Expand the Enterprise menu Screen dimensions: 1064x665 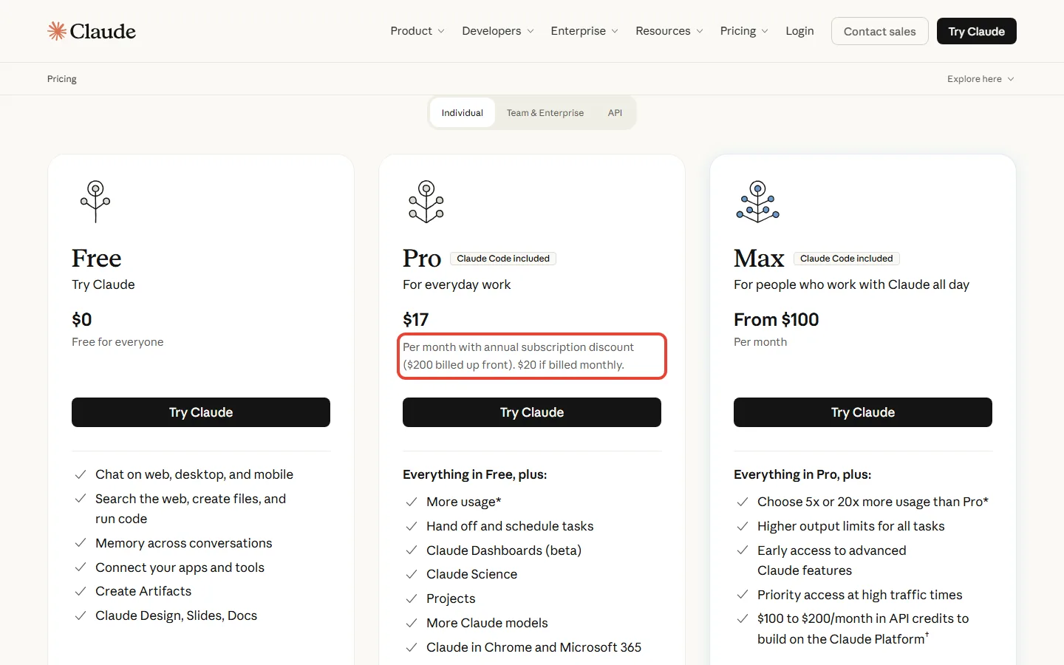pos(584,31)
